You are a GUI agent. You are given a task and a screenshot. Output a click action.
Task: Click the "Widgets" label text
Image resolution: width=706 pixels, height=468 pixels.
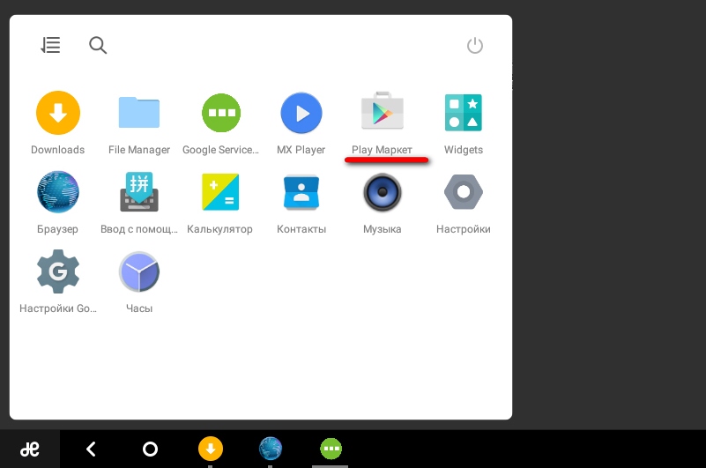pos(464,150)
